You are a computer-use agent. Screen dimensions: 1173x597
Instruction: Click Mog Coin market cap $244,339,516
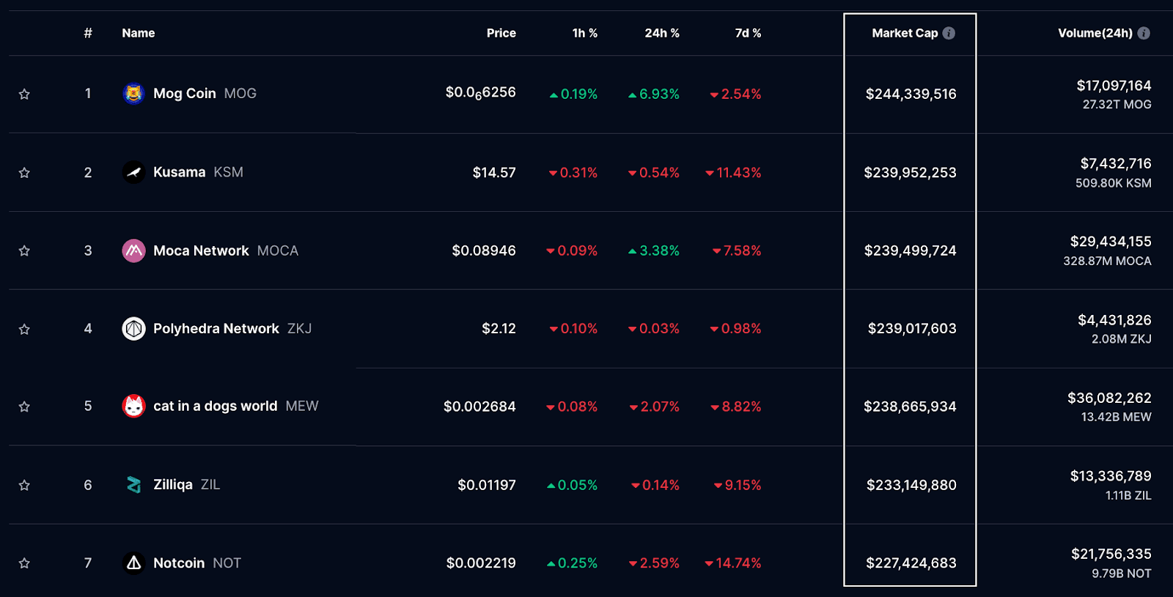(x=911, y=94)
